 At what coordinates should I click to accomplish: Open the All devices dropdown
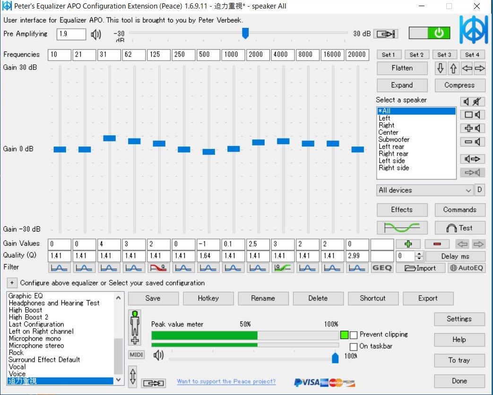[x=425, y=190]
